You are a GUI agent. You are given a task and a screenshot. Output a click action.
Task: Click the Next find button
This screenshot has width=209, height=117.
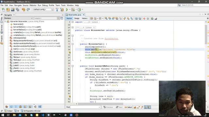point(119,107)
